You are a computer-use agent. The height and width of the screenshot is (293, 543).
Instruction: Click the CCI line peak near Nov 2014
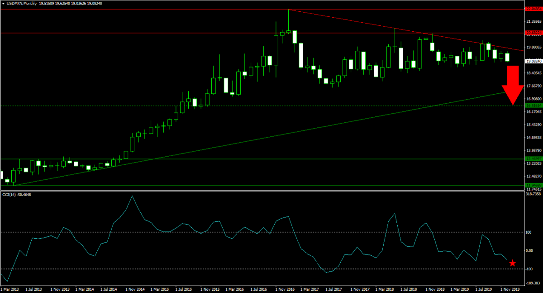(132, 209)
